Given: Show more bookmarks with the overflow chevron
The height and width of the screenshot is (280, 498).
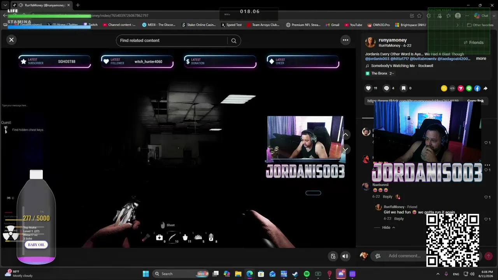Looking at the screenshot, I should point(458,25).
